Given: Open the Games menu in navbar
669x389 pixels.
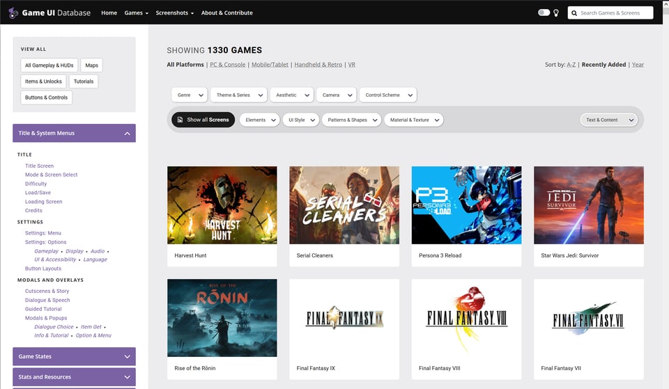Looking at the screenshot, I should pyautogui.click(x=136, y=13).
